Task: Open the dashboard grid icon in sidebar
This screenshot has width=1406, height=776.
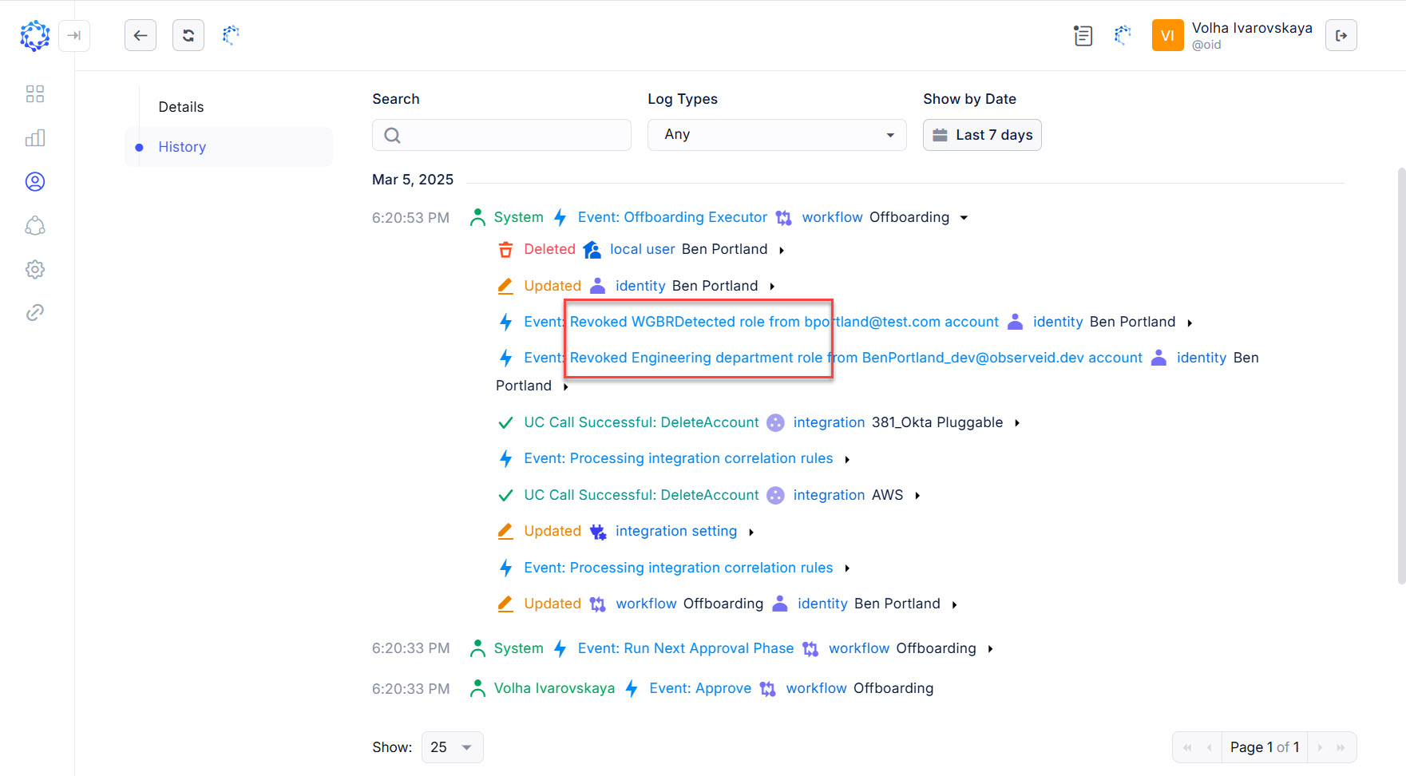Action: coord(34,93)
